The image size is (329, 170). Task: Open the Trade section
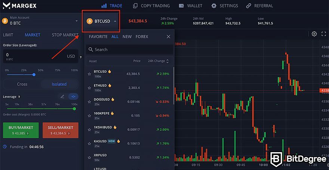coord(112,6)
